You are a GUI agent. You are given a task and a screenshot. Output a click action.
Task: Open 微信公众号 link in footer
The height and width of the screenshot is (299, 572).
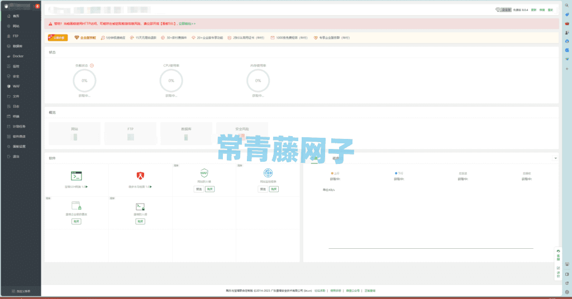pos(352,291)
